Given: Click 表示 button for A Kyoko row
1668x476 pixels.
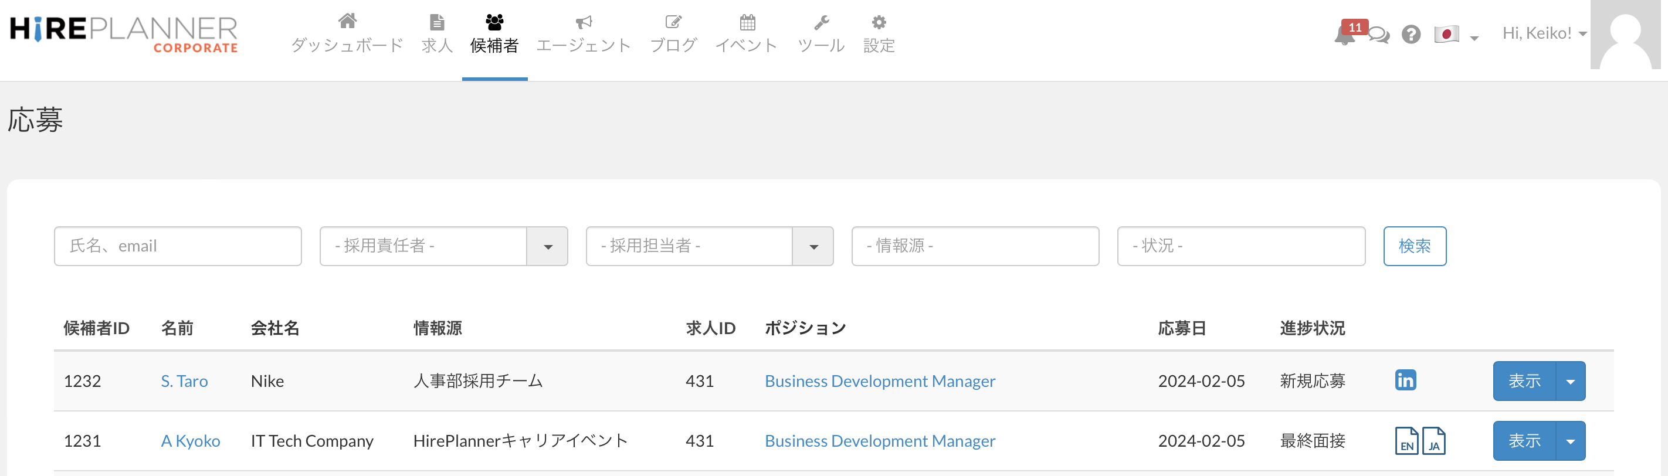Looking at the screenshot, I should (1524, 441).
